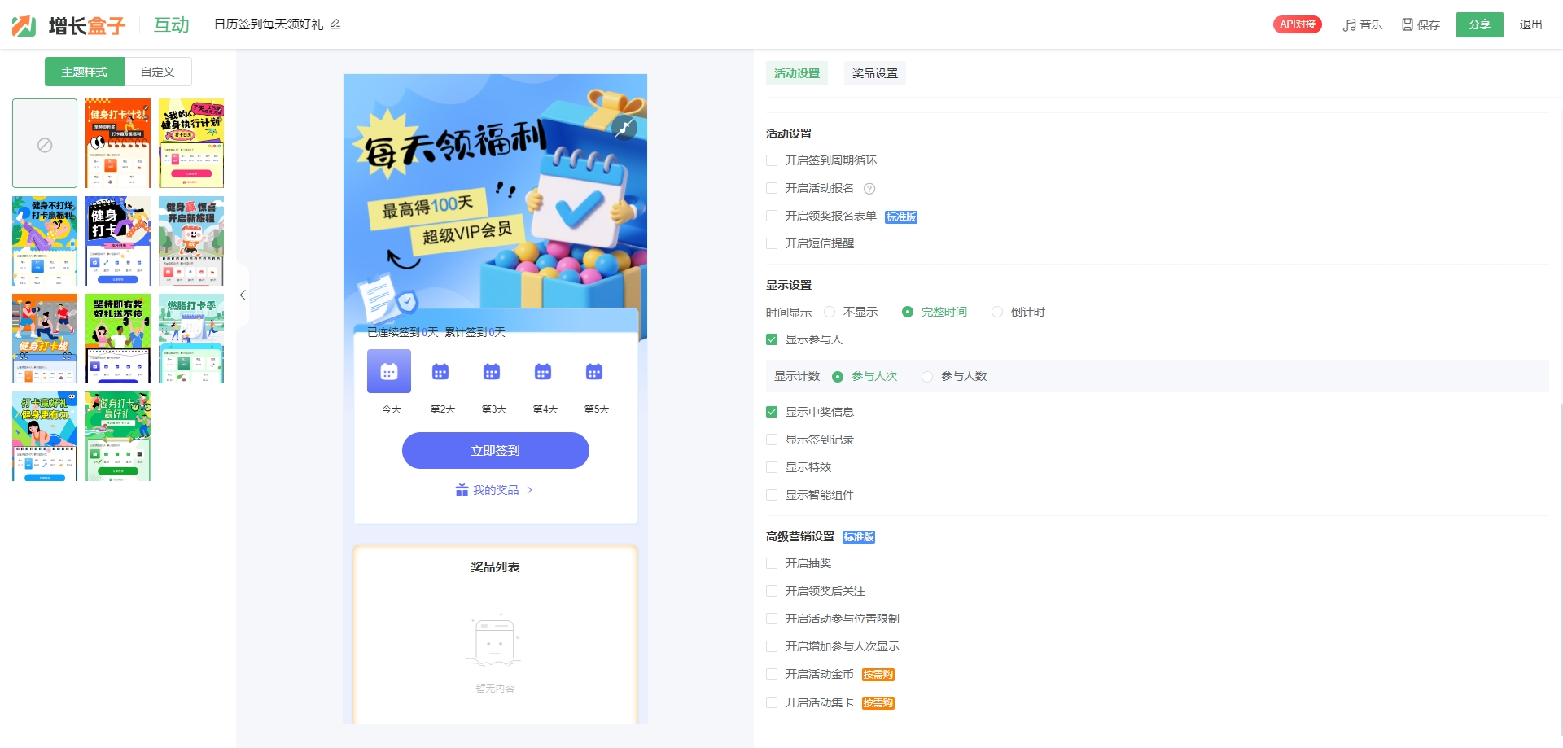Open the 奖品设置 tab
Image resolution: width=1563 pixels, height=748 pixels.
tap(875, 73)
